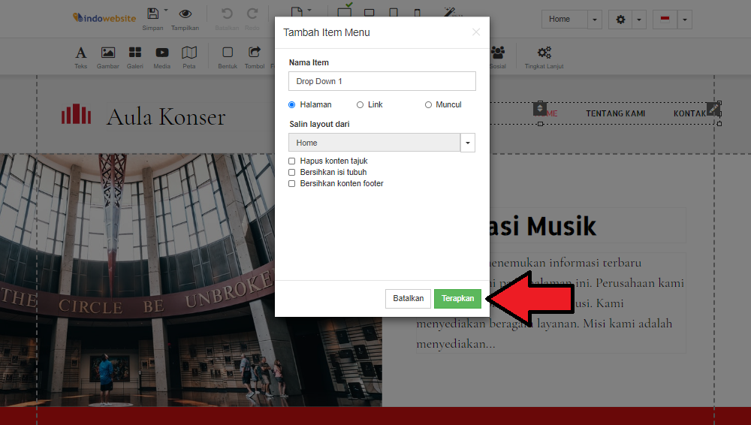The image size is (751, 425).
Task: Expand the settings gear dropdown arrow
Action: 639,20
